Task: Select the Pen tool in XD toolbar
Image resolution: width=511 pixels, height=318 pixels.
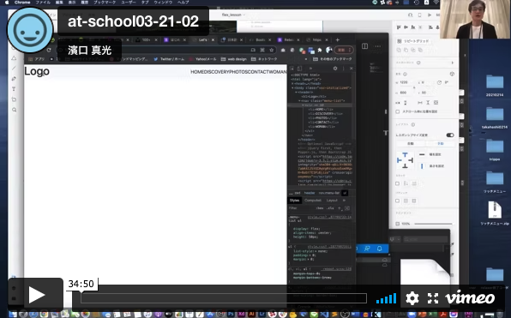Action: click(x=14, y=79)
